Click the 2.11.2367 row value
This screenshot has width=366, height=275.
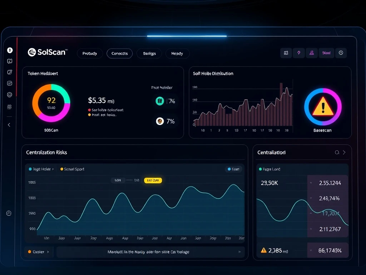coord(330,229)
